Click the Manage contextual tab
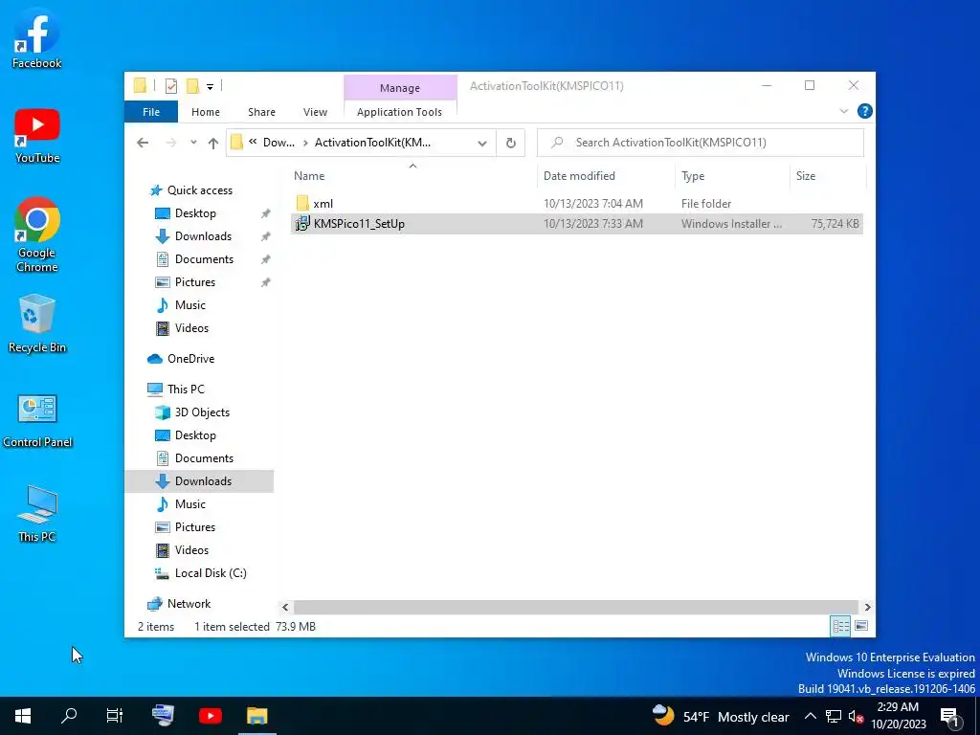Screen dimensions: 980x735 coord(400,87)
